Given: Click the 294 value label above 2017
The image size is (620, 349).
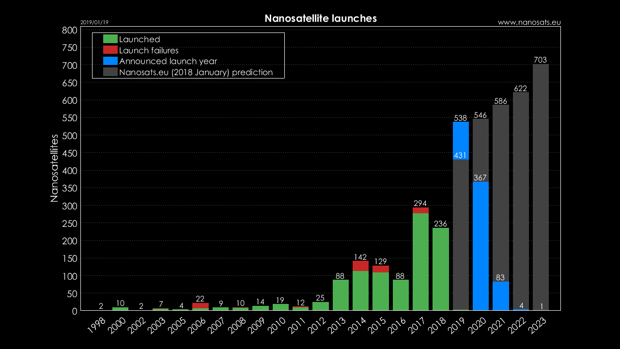Looking at the screenshot, I should pyautogui.click(x=420, y=203).
